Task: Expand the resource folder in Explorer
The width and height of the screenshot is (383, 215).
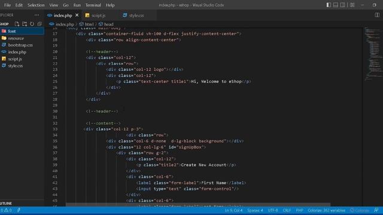Action: pyautogui.click(x=22, y=38)
